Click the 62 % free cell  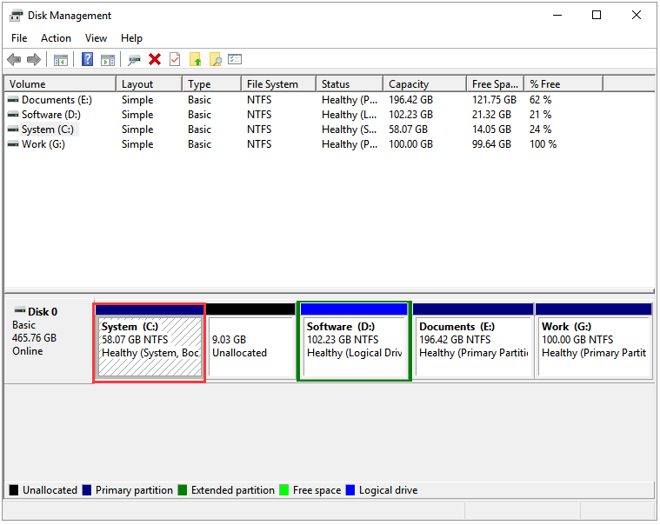(x=541, y=100)
